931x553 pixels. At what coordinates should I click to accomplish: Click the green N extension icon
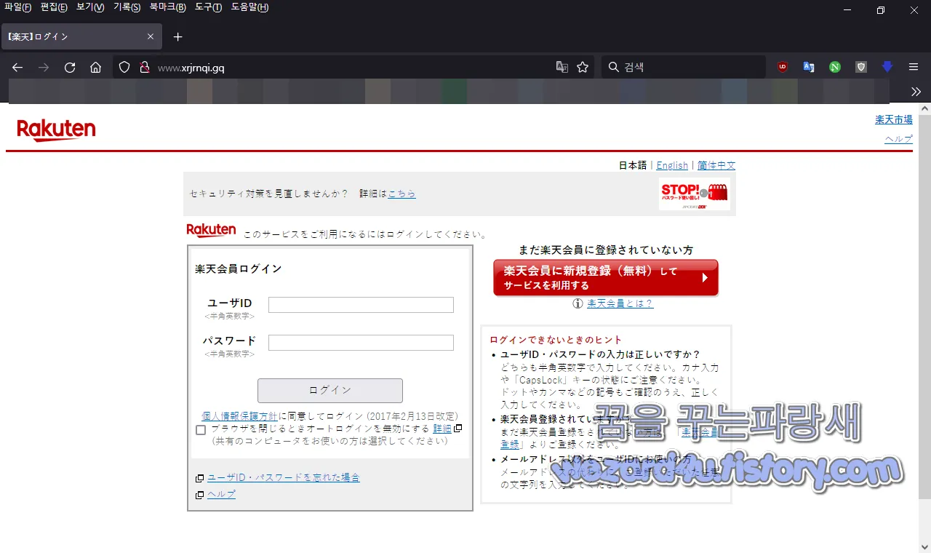835,67
